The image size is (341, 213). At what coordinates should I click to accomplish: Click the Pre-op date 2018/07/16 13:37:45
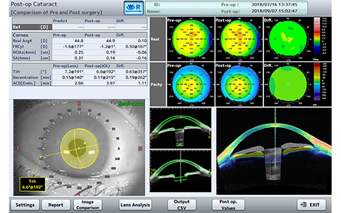pyautogui.click(x=274, y=5)
